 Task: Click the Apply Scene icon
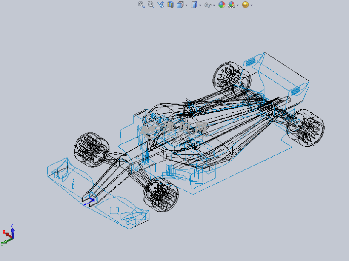point(232,5)
